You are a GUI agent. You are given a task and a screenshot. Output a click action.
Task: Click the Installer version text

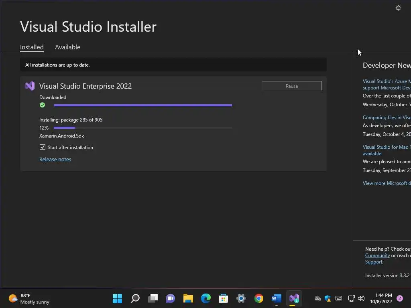pos(388,275)
